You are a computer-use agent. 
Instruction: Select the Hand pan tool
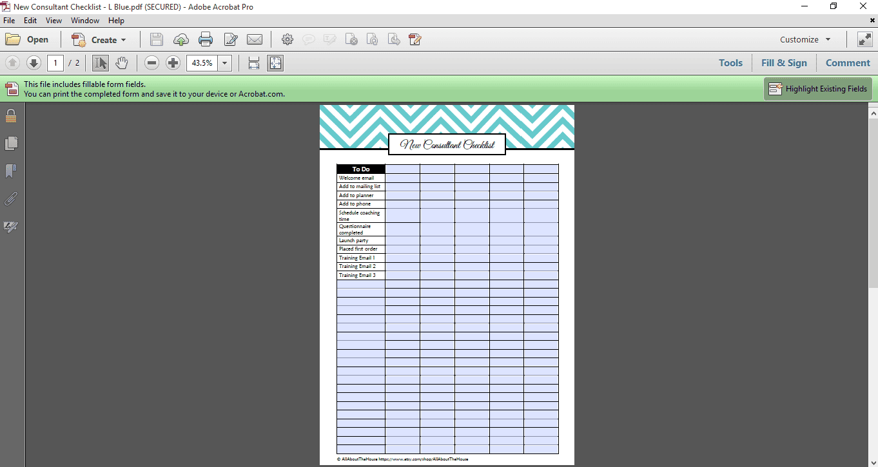122,63
